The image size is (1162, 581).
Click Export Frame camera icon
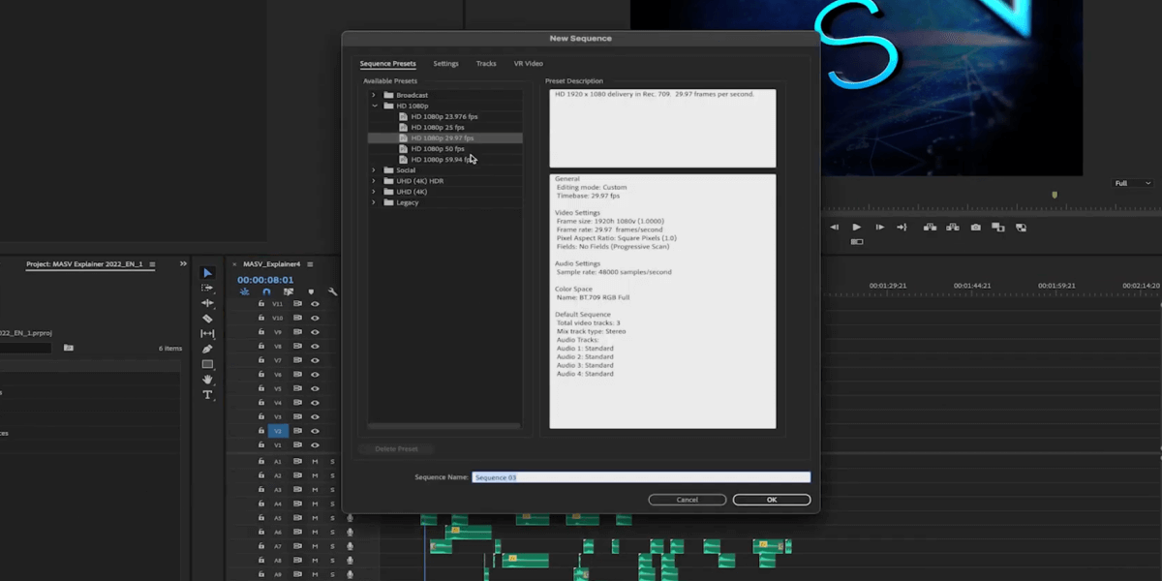[x=975, y=227]
